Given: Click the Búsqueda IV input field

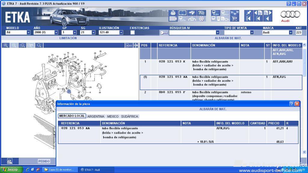Looking at the screenshot, I should point(192,32).
